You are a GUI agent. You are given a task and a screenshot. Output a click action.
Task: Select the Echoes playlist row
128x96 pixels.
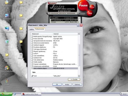point(64,22)
